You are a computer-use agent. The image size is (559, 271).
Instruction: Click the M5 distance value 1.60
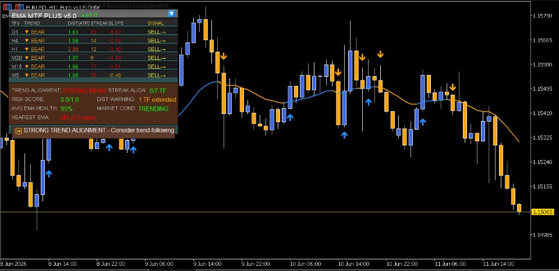pos(73,75)
